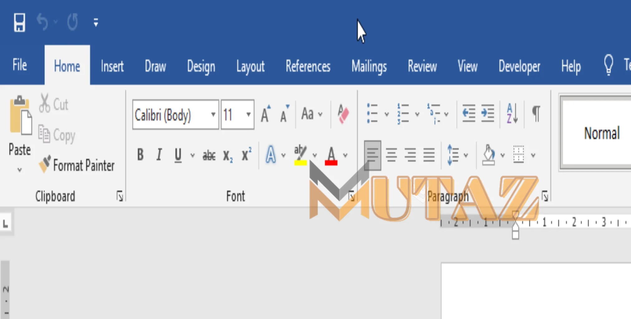Expand the font name dropdown arrow
The height and width of the screenshot is (319, 631).
point(213,115)
